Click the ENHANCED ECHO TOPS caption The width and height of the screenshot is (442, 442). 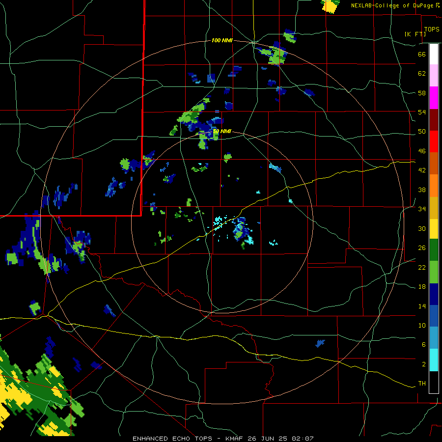coord(223,439)
